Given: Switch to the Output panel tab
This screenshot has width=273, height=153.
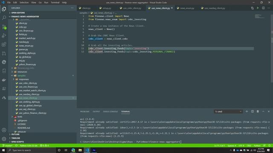Looking at the screenshot, I should click(96, 111).
